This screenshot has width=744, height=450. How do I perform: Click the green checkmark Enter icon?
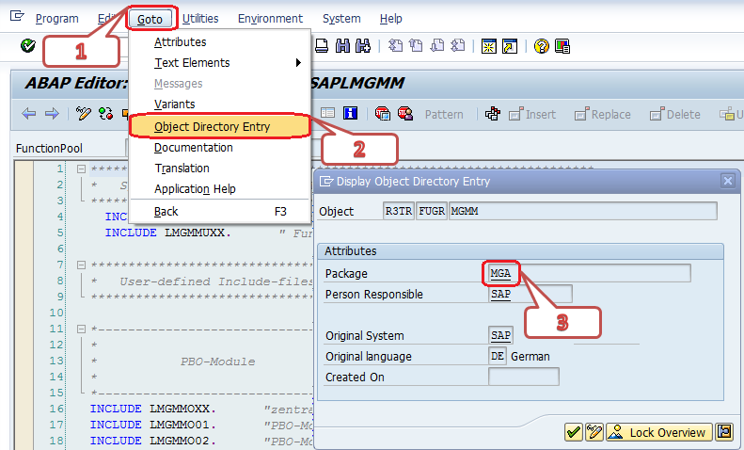pos(28,45)
